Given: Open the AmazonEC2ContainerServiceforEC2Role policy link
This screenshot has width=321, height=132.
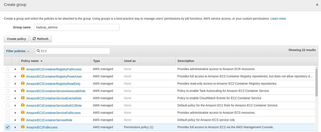Looking at the screenshot, I should (x=54, y=105).
